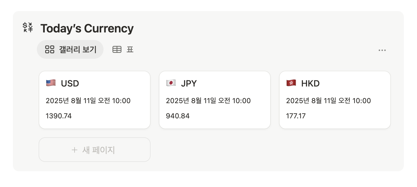Open the three-dots more options menu

(382, 50)
